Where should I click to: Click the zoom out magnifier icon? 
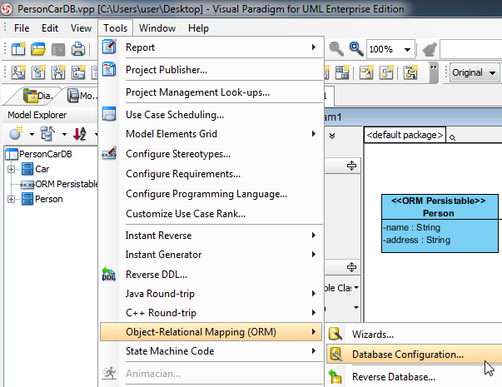point(336,49)
